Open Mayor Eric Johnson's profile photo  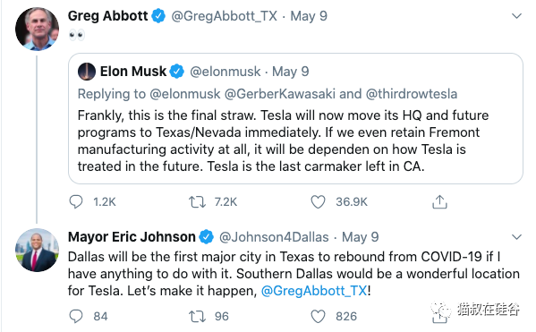(37, 250)
